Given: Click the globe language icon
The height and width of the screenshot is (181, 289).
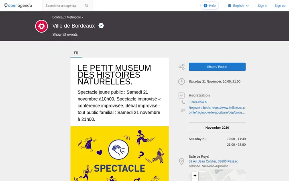Looking at the screenshot, I should pos(230,6).
